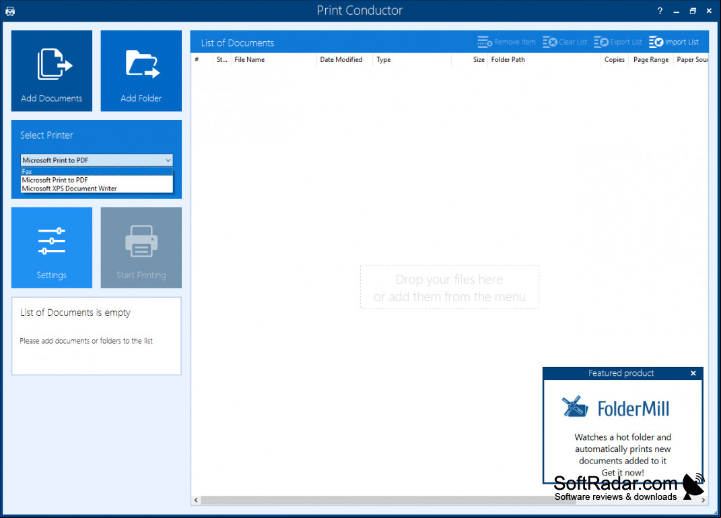Open the Add Folder tile
This screenshot has height=518, width=721.
pos(141,71)
